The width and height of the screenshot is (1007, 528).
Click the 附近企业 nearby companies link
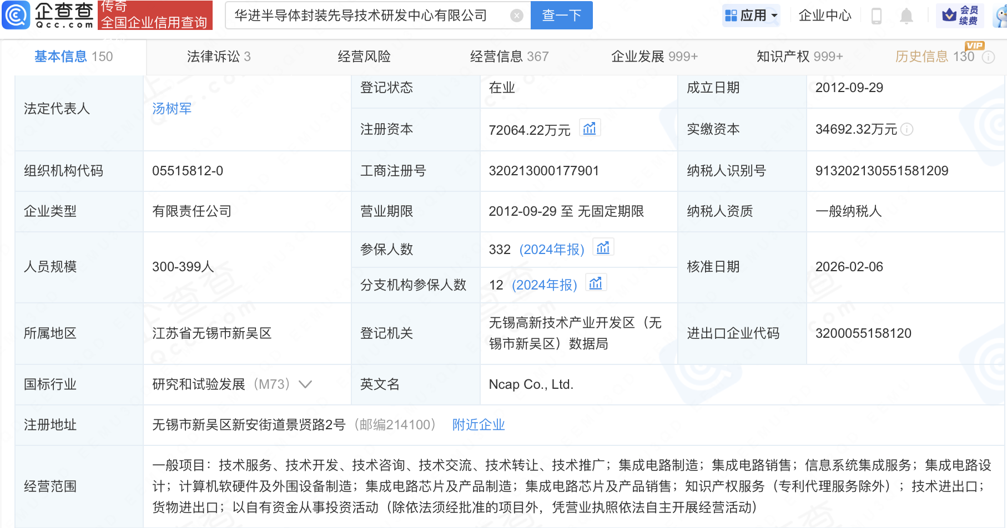pyautogui.click(x=479, y=425)
